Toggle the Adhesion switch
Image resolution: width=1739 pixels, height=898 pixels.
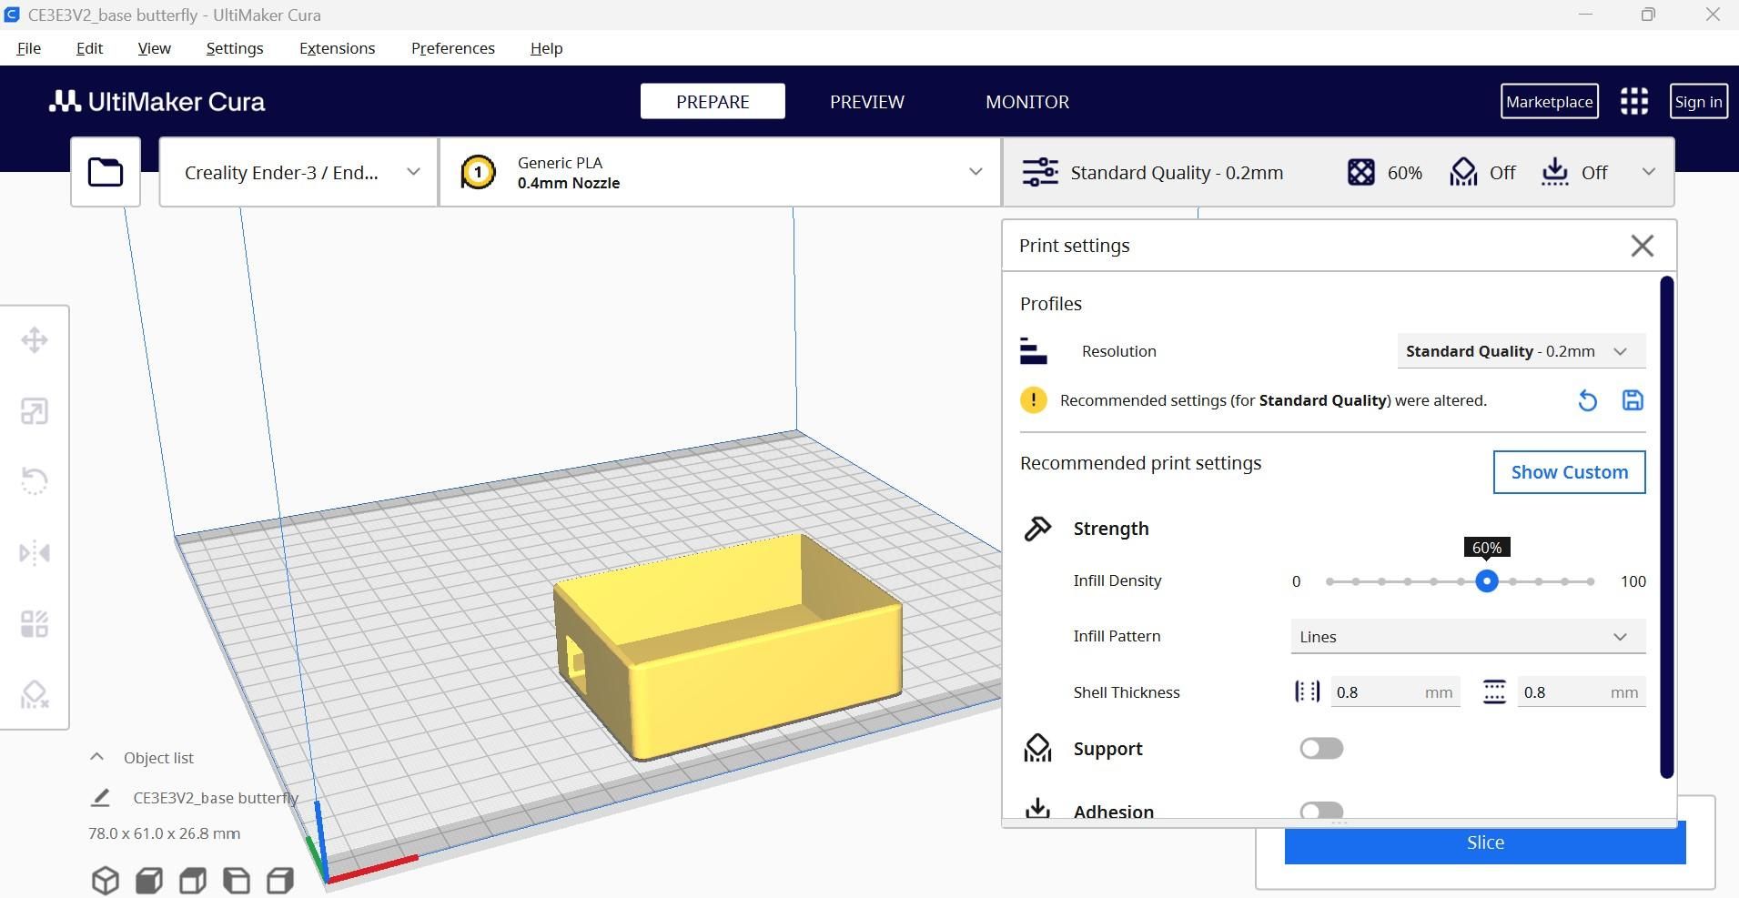[x=1321, y=810]
